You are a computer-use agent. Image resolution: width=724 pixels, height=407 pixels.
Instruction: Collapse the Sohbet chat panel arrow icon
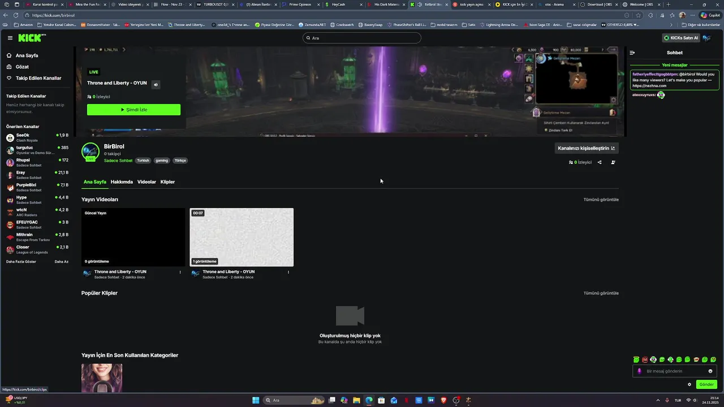[632, 53]
